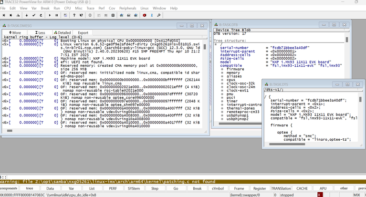Image resolution: width=366 pixels, height=197 pixels.
Task: Click the grey round Stop toolbar icon
Action: coord(90,15)
